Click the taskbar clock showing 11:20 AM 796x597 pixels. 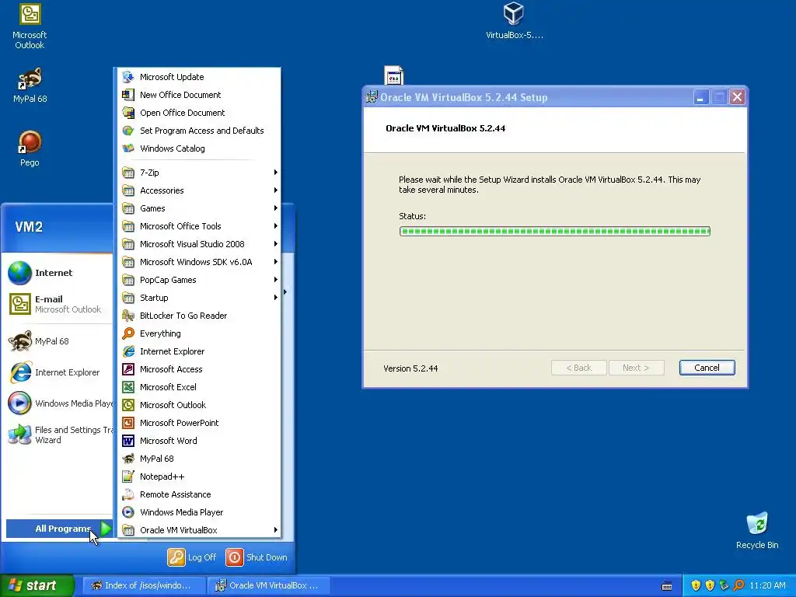click(x=767, y=585)
